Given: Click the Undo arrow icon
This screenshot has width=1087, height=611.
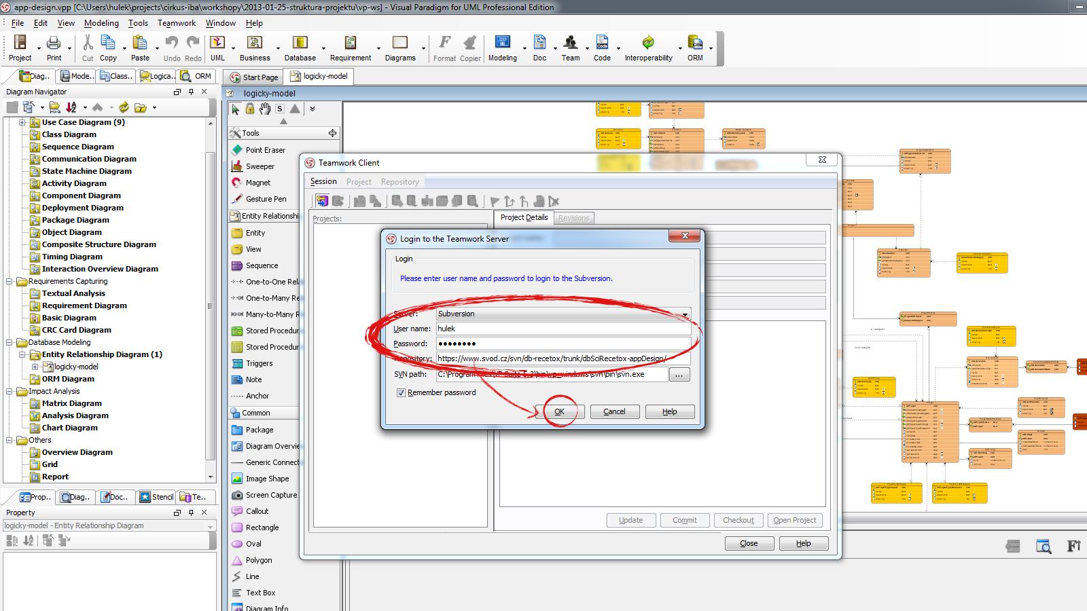Looking at the screenshot, I should 171,43.
